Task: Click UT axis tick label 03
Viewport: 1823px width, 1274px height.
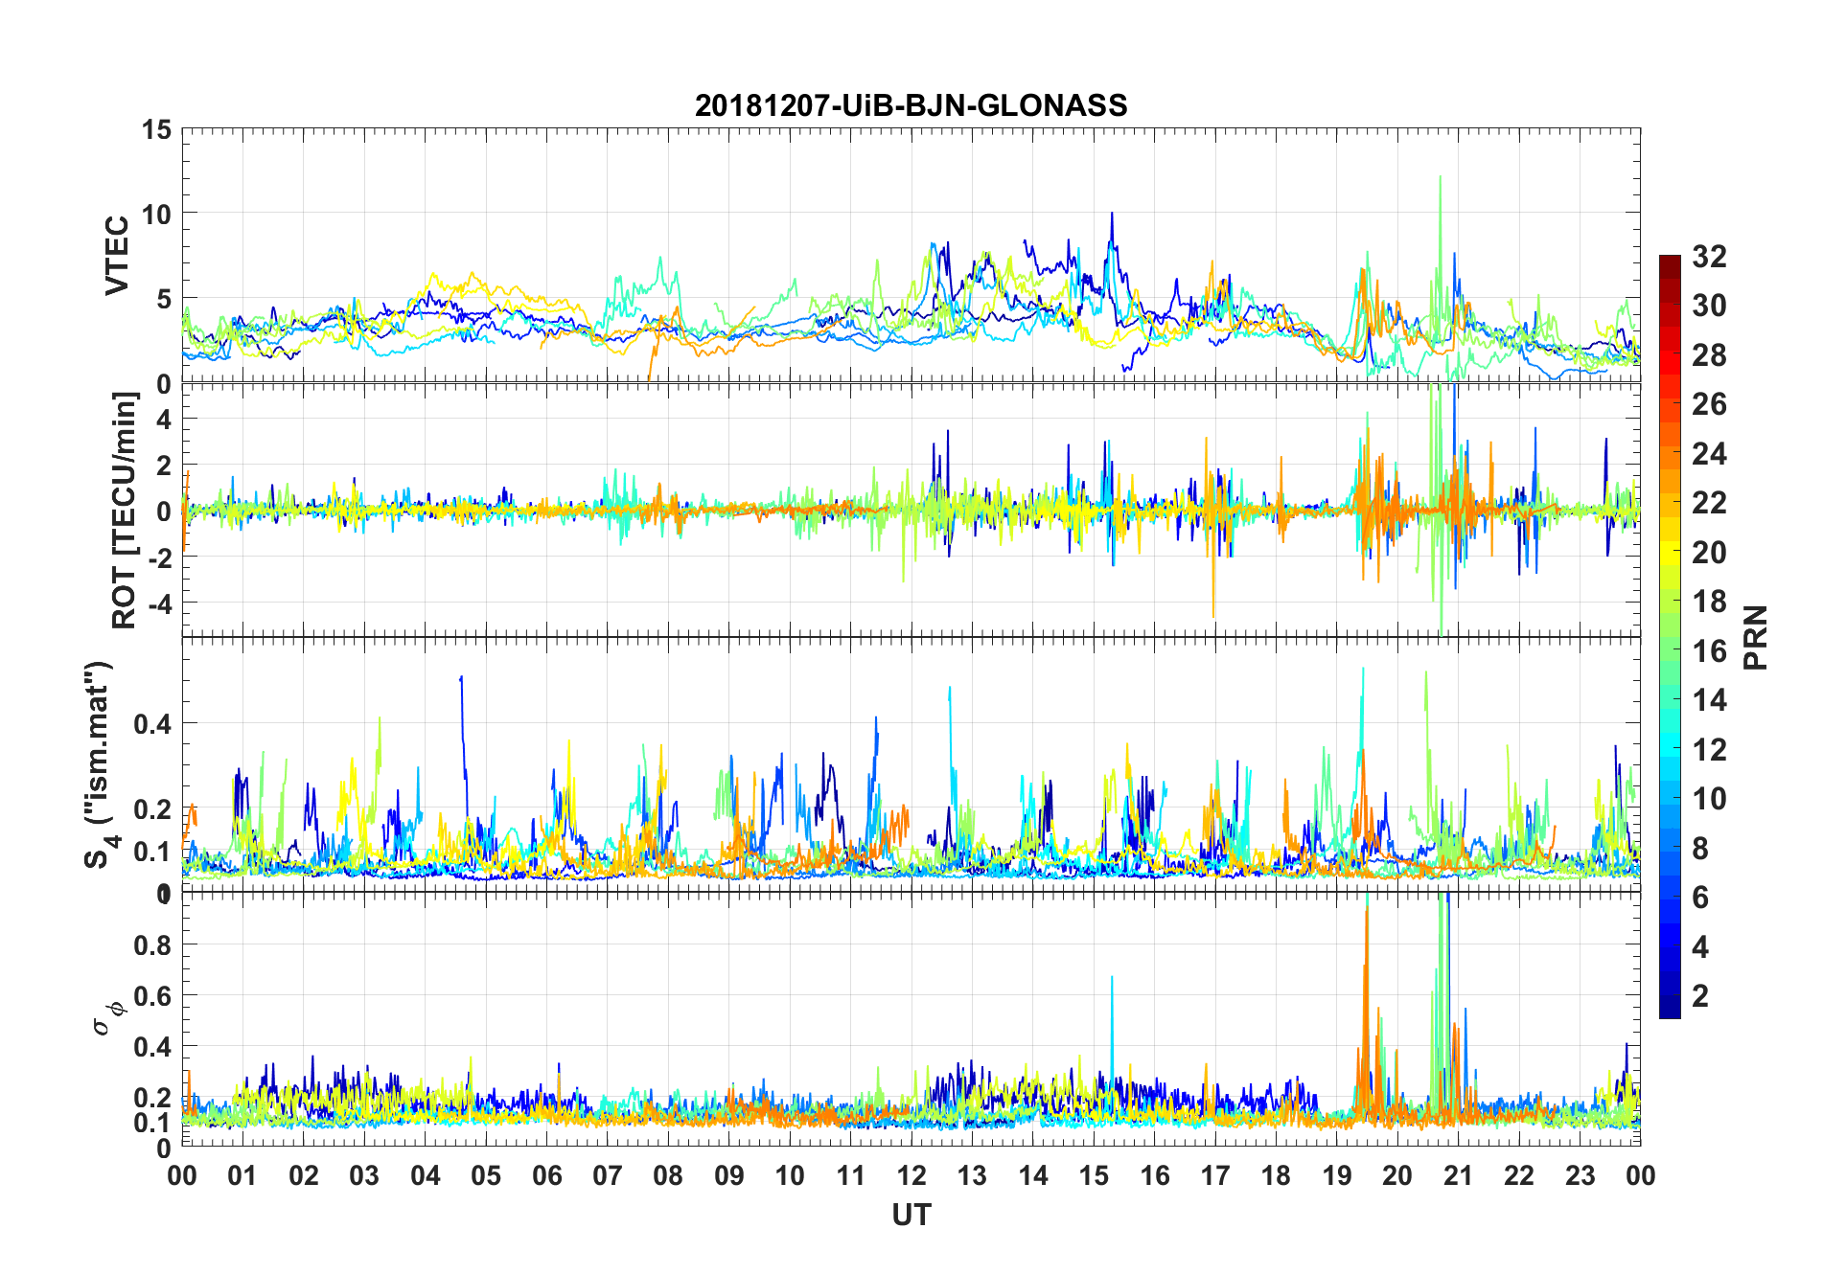Action: tap(364, 1175)
